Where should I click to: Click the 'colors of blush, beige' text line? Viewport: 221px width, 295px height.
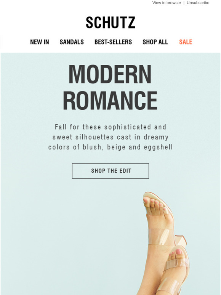(110, 147)
